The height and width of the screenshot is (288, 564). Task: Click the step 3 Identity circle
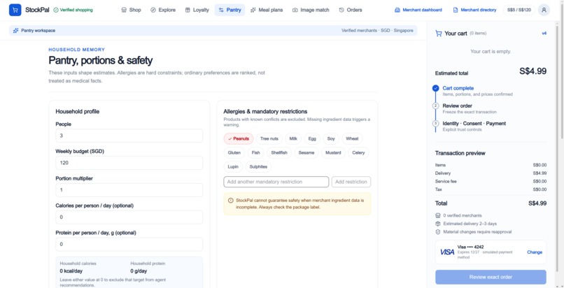pos(435,123)
